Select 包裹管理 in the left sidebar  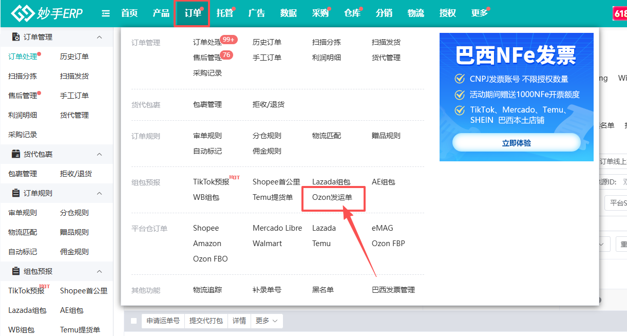(x=23, y=174)
